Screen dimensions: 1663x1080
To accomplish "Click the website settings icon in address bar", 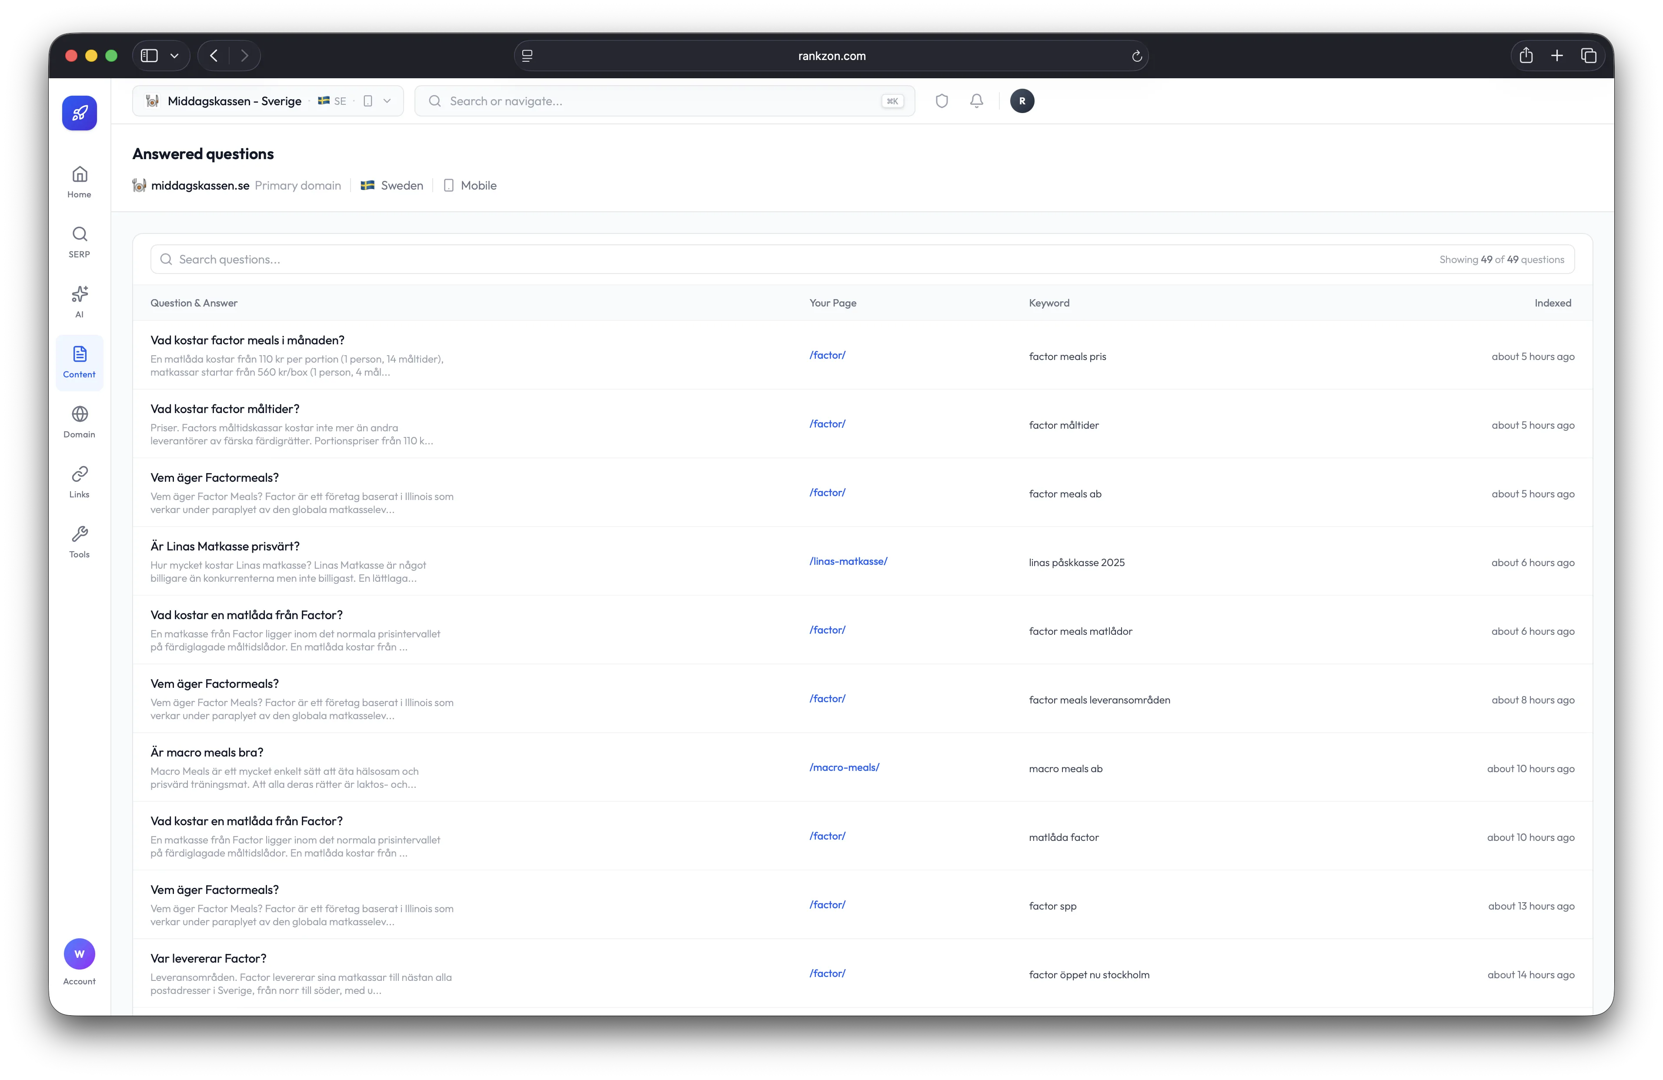I will (528, 56).
